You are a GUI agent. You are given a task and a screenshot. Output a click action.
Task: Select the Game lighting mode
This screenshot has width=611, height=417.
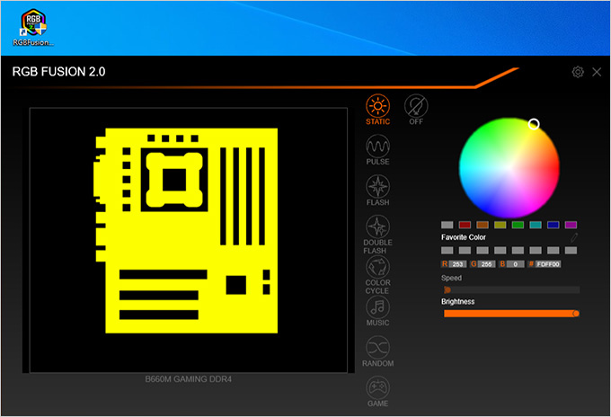pyautogui.click(x=377, y=392)
